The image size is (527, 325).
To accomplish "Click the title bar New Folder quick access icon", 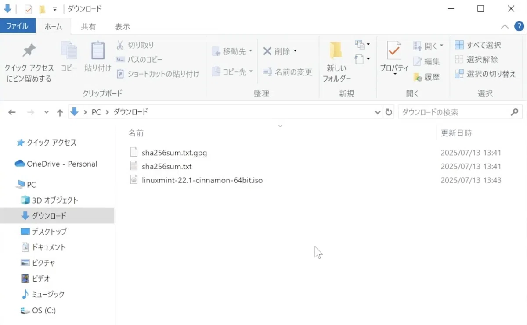I will click(x=42, y=9).
